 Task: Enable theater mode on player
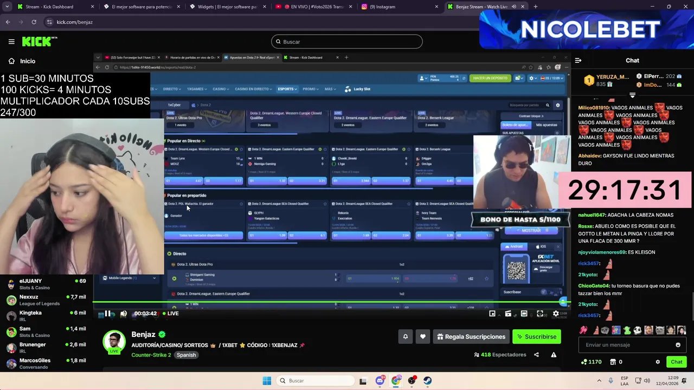click(x=524, y=314)
